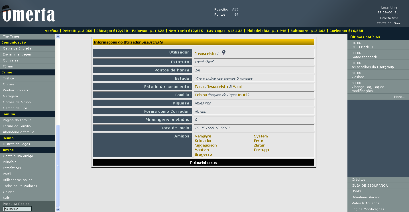
Task: Click the sidebar scroll up arrow
Action: pyautogui.click(x=58, y=37)
